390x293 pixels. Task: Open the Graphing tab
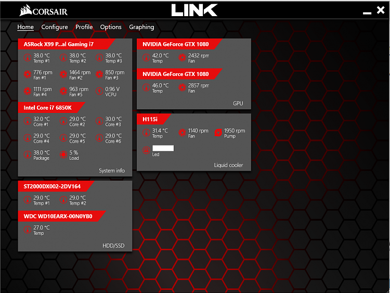tap(141, 27)
